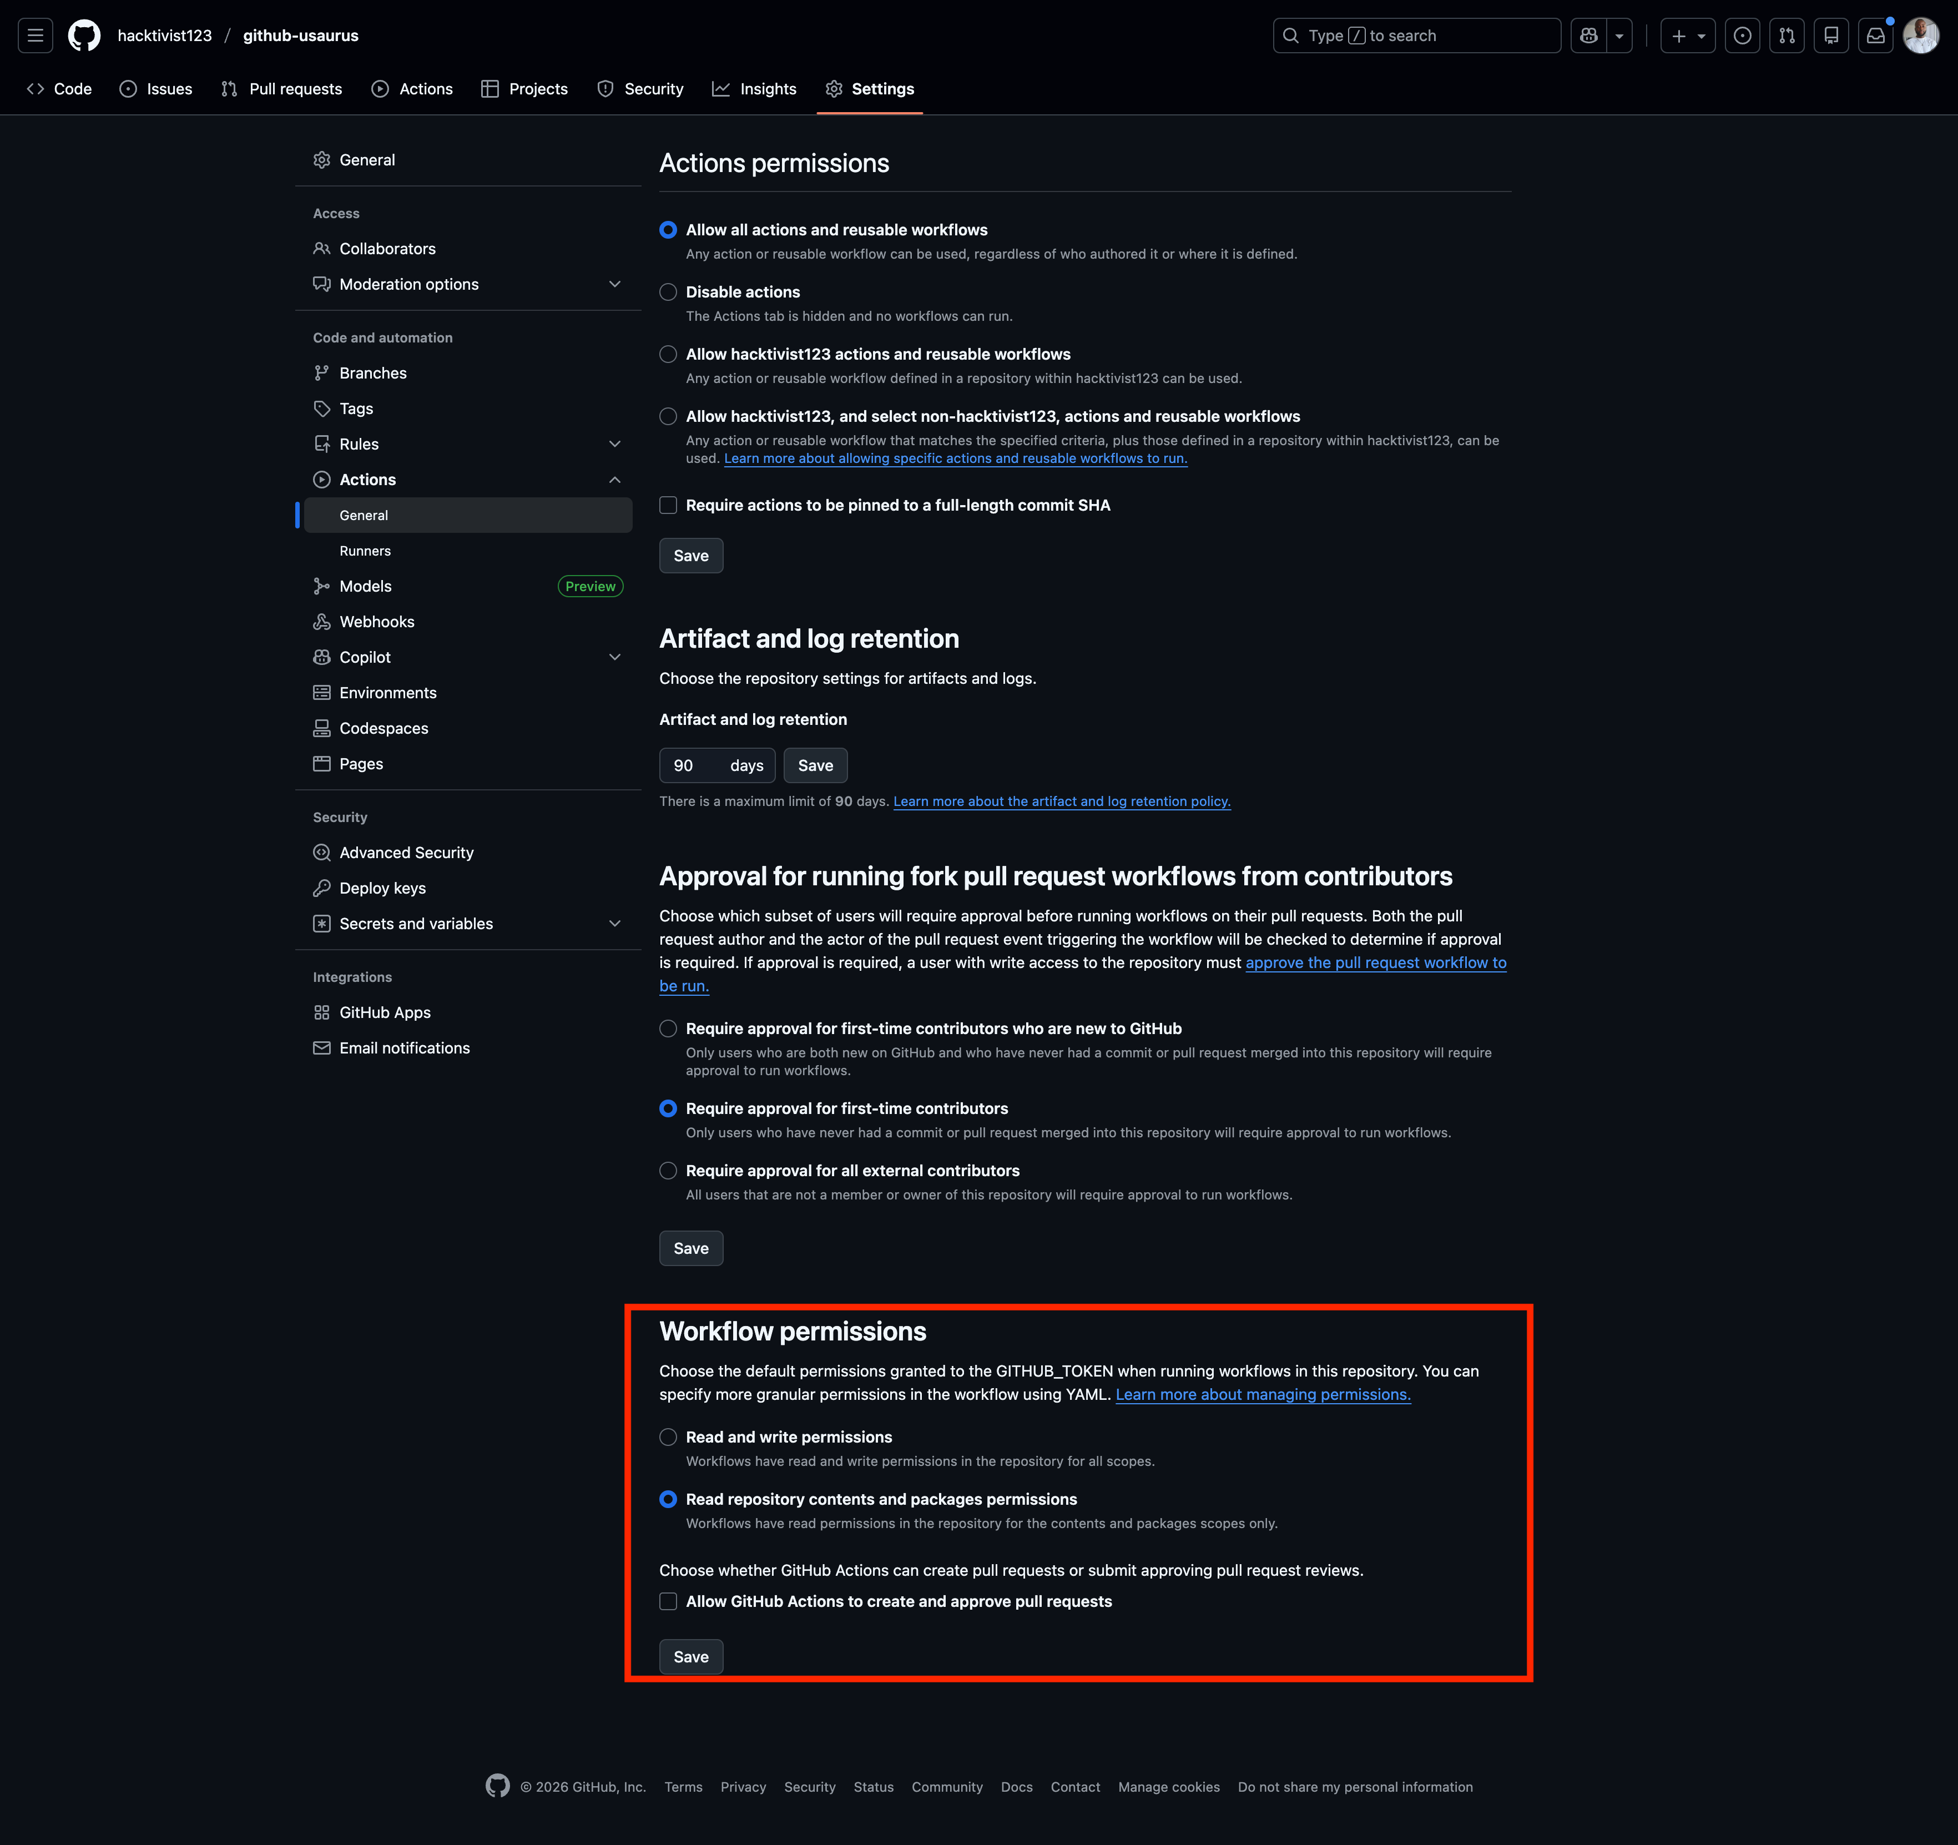Viewport: 1958px width, 1845px height.
Task: Open the Issues tab
Action: [155, 89]
